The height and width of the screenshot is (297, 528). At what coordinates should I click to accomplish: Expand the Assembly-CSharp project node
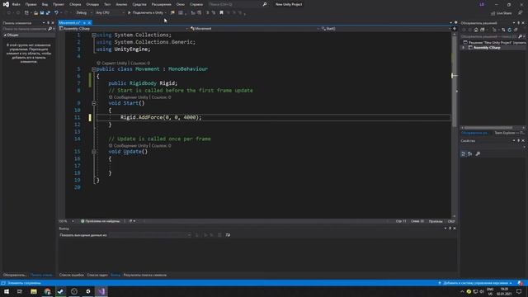[464, 48]
